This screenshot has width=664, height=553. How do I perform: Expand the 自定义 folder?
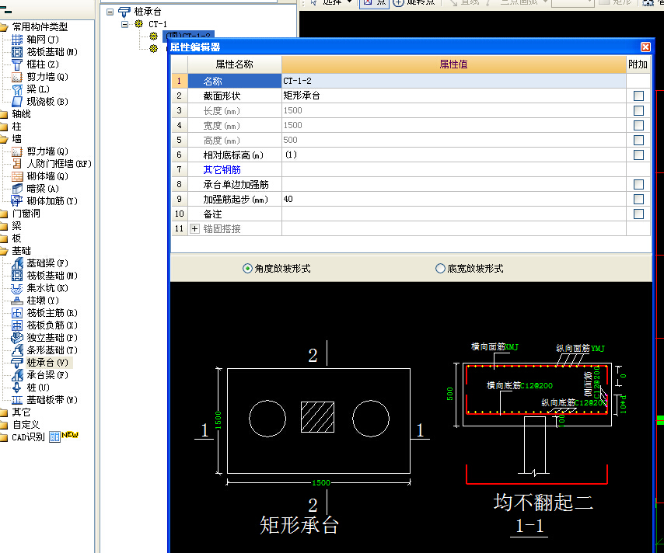point(4,425)
